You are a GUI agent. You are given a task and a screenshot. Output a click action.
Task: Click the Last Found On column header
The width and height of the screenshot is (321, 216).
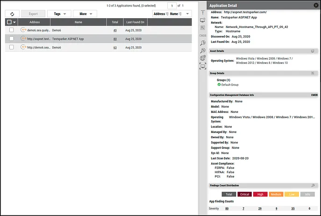pyautogui.click(x=136, y=22)
